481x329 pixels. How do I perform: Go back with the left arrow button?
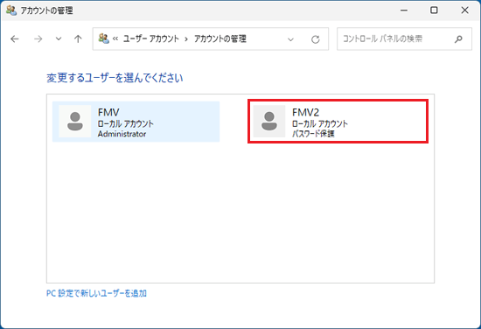click(14, 39)
